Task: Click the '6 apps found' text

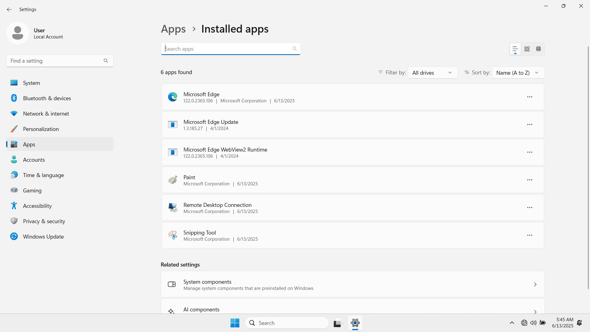Action: click(176, 73)
